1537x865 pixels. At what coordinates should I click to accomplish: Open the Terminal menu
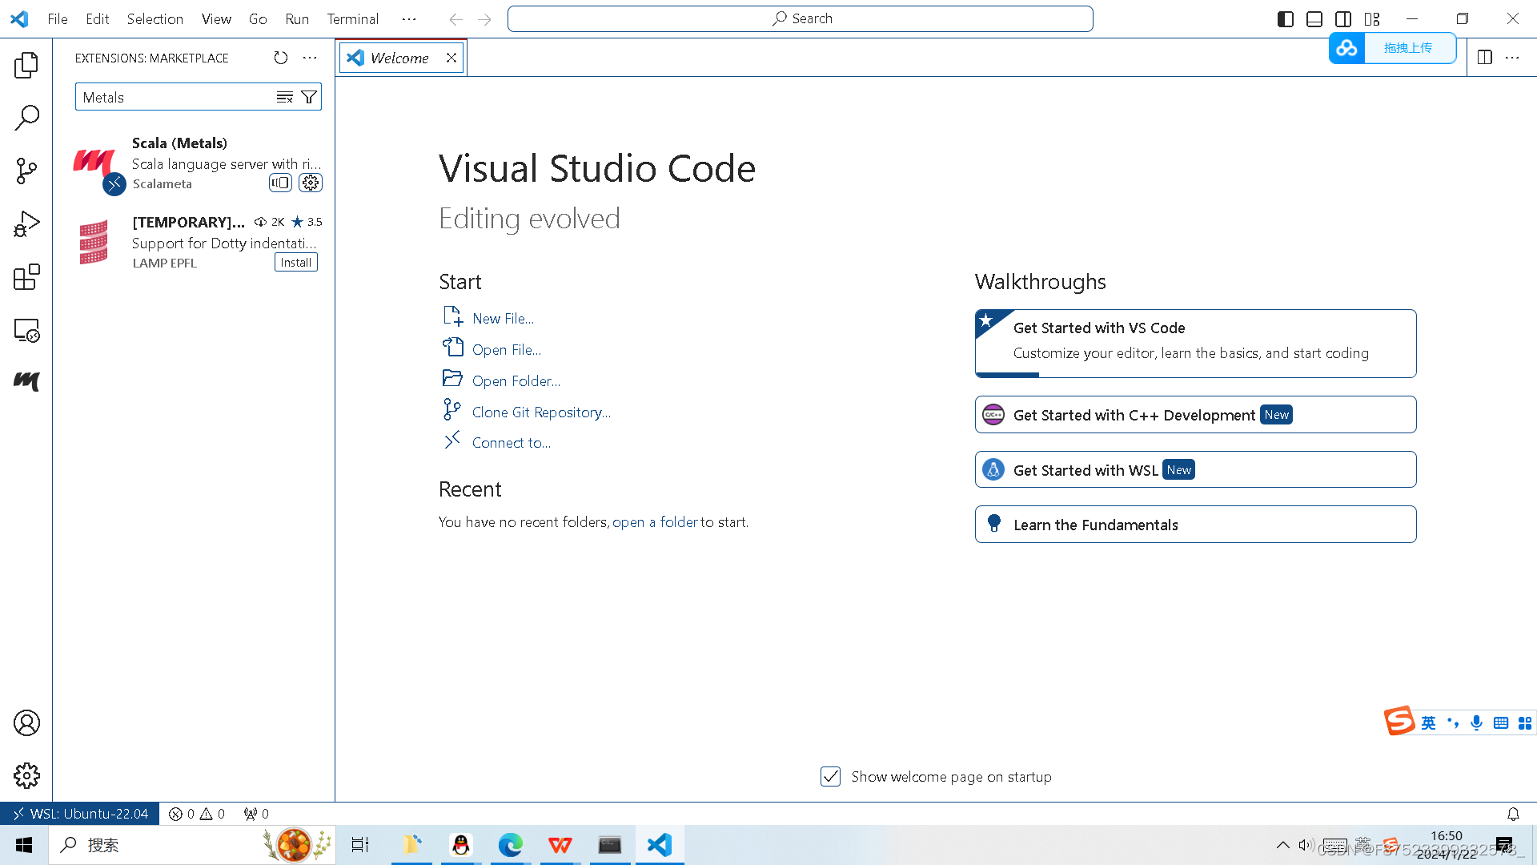[x=352, y=18]
